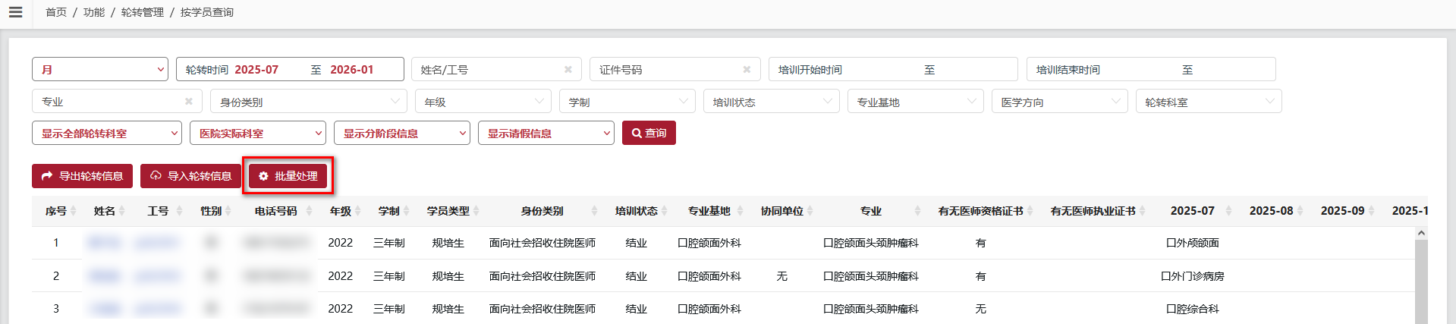Sort the table by 工号 column arrows
The height and width of the screenshot is (324, 1456).
[x=180, y=211]
